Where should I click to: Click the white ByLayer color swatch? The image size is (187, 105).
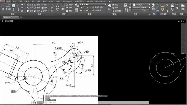pyautogui.click(x=134, y=5)
